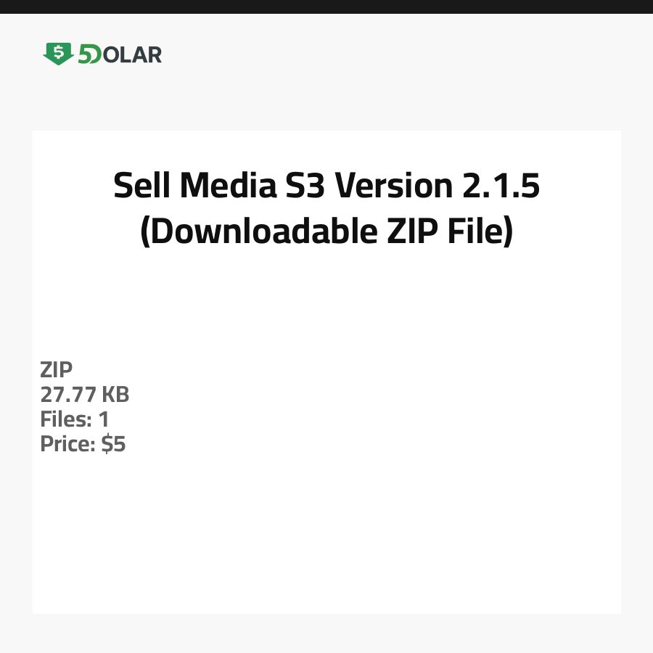Click the number "1" after Files
The image size is (653, 653).
[x=104, y=419]
